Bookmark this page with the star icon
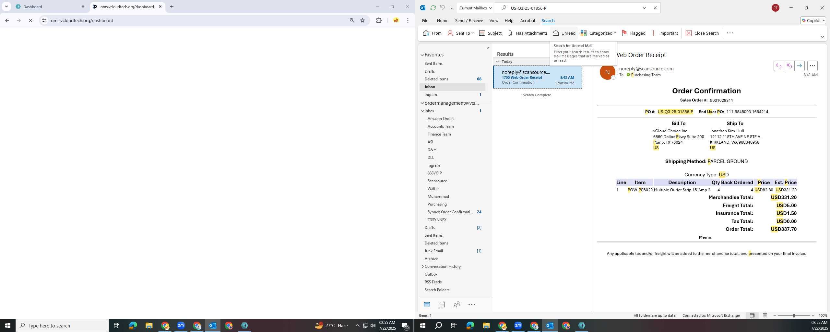 pyautogui.click(x=362, y=20)
